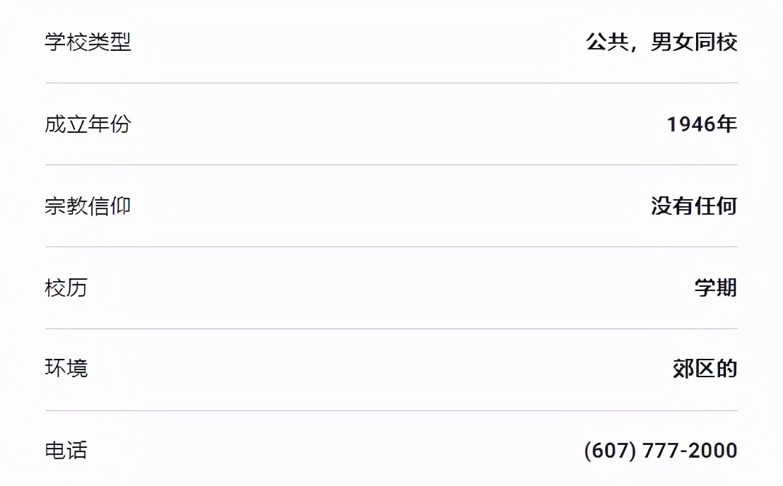Click the divider line above 电话 row
This screenshot has height=486, width=783.
[391, 410]
